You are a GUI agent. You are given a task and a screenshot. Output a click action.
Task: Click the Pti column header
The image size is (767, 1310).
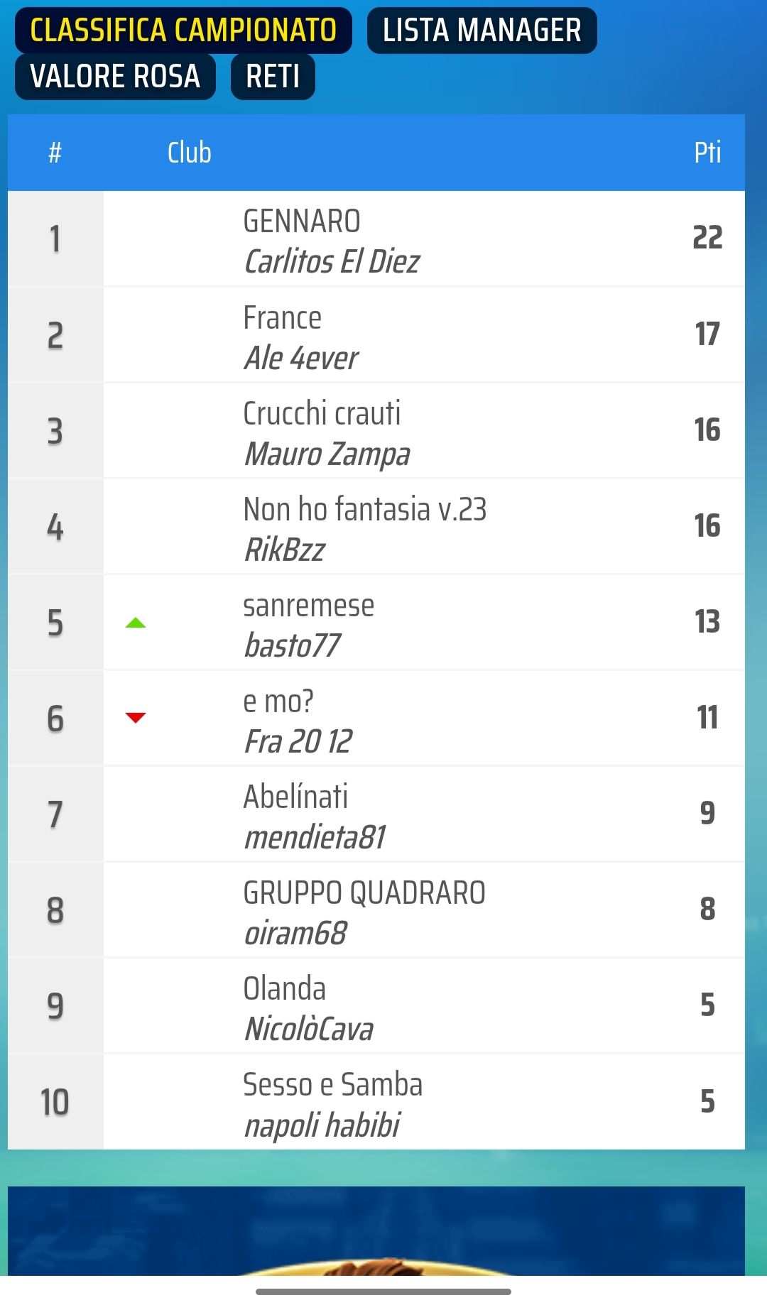click(x=707, y=153)
